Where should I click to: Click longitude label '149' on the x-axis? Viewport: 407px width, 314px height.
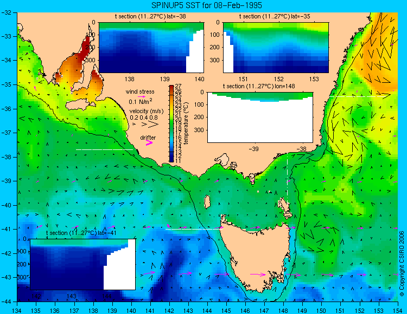303,311
